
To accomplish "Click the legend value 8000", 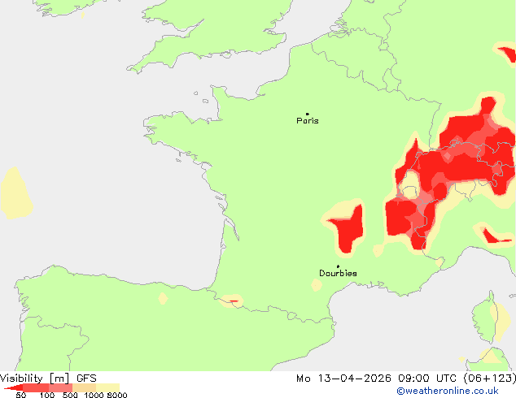I will (x=117, y=395).
